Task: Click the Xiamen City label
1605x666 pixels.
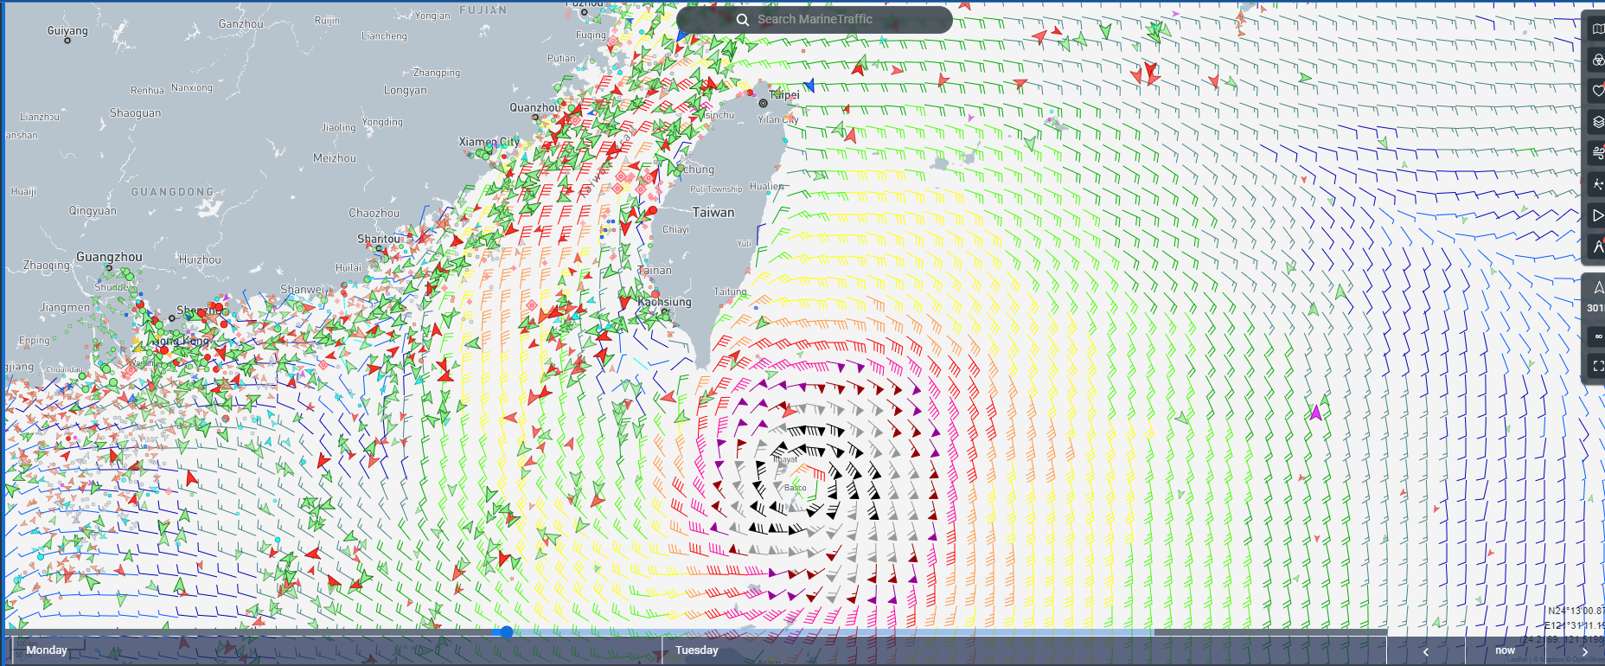Action: tap(489, 142)
